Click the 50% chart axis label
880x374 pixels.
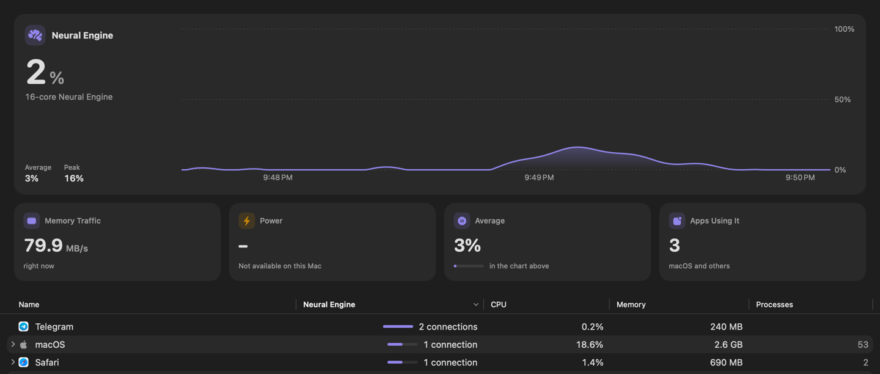click(843, 99)
